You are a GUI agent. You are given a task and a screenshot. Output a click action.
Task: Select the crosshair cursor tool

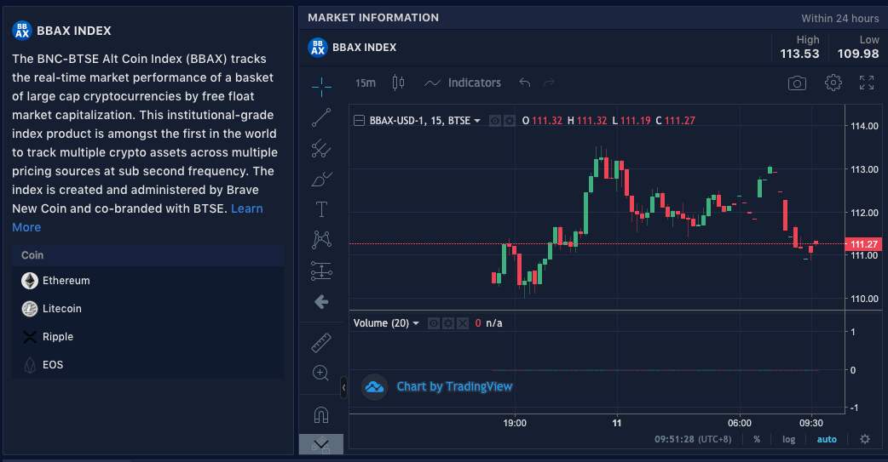321,87
